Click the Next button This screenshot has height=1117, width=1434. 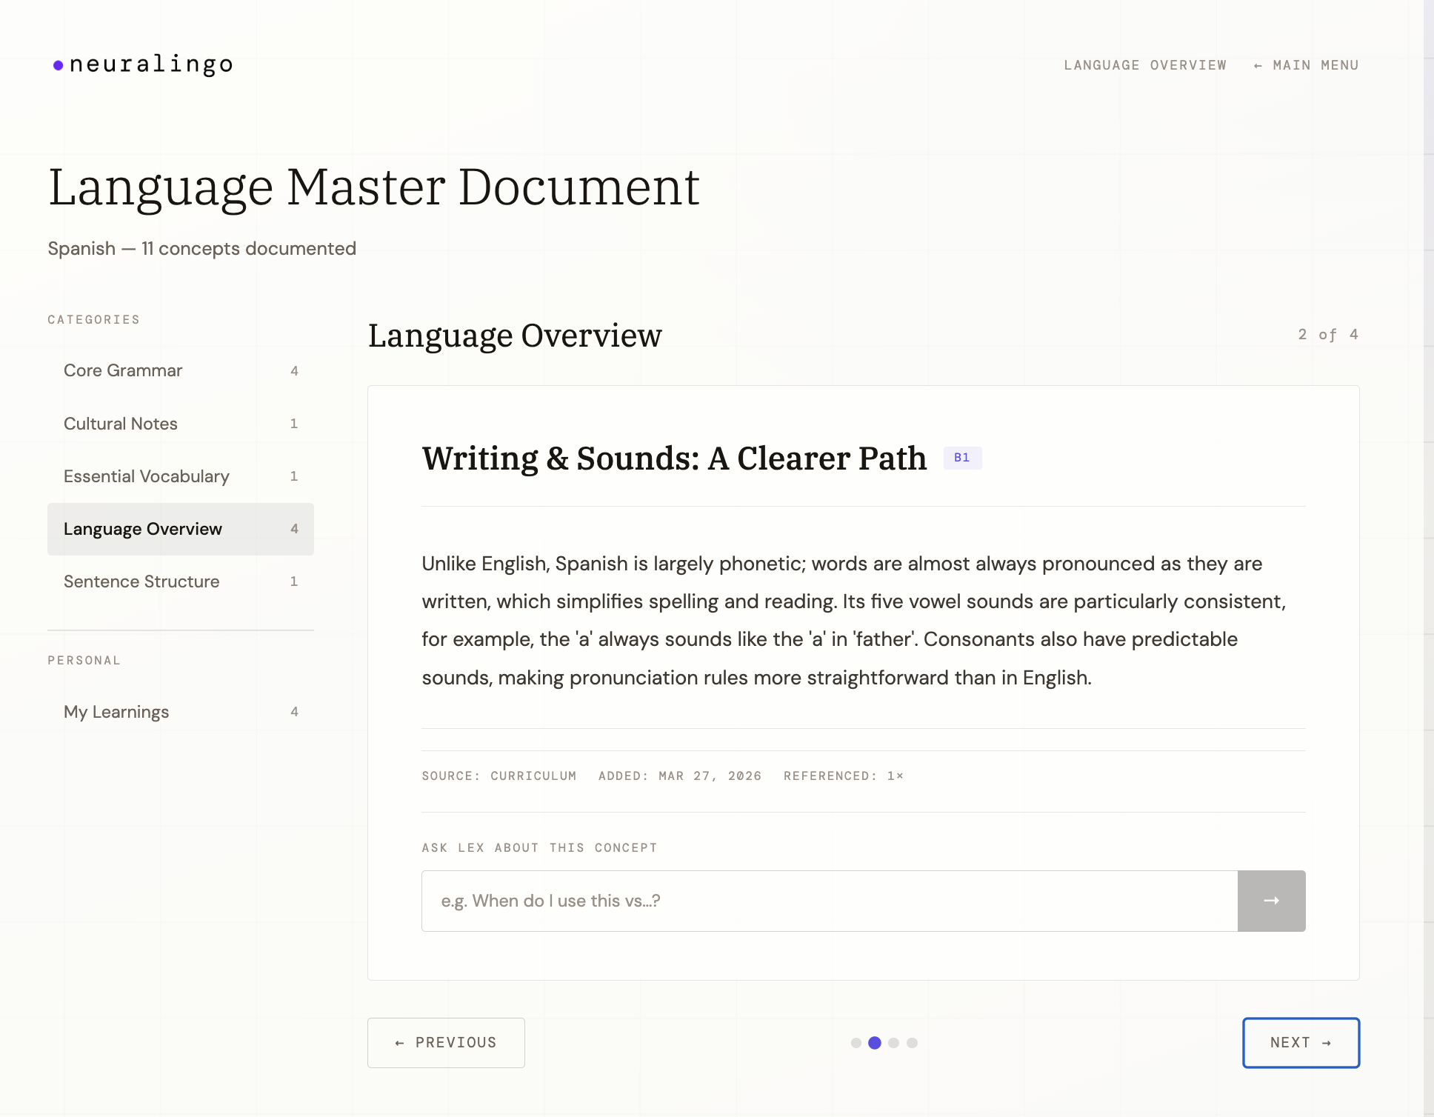coord(1300,1042)
